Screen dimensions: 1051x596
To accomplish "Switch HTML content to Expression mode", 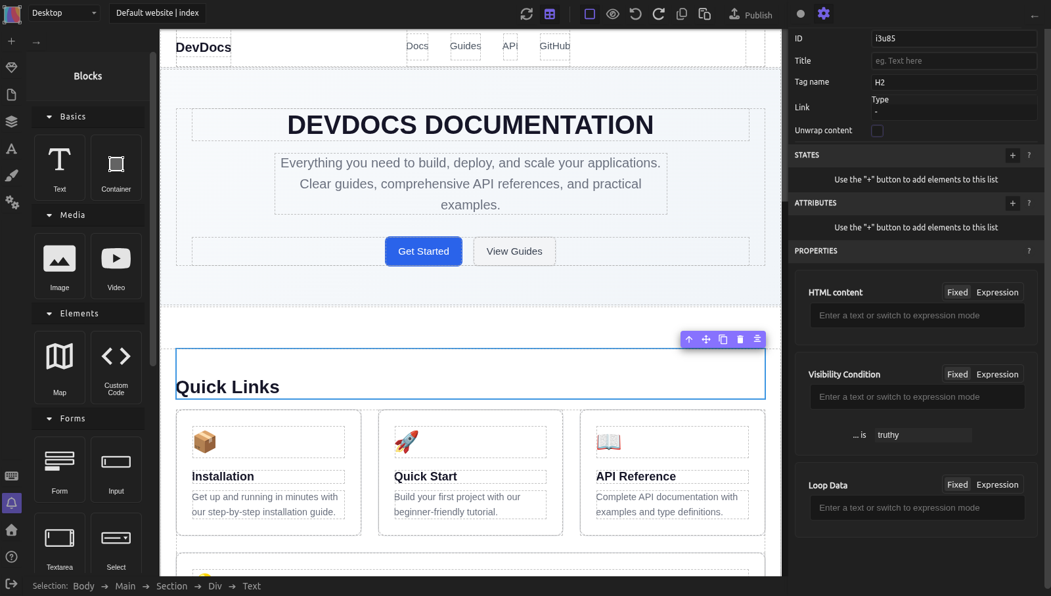I will click(x=997, y=293).
